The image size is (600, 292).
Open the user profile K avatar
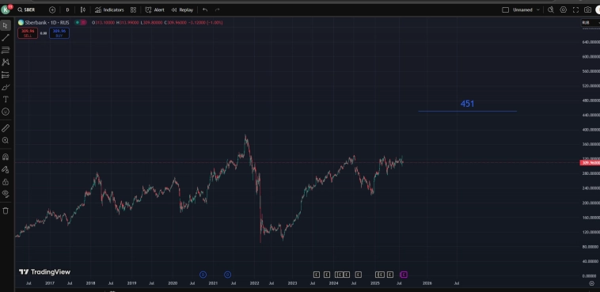(x=6, y=9)
